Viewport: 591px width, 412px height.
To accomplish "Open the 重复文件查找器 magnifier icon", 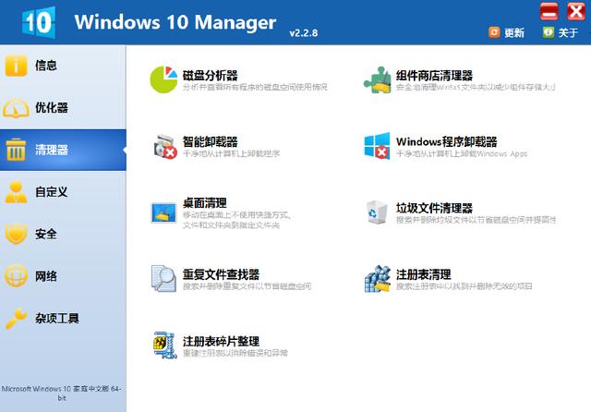I will click(164, 279).
